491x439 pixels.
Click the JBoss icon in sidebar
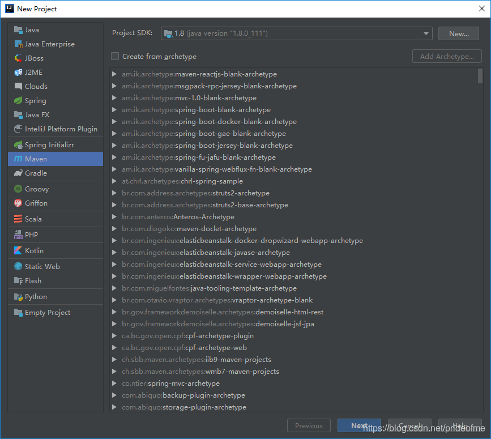click(18, 58)
